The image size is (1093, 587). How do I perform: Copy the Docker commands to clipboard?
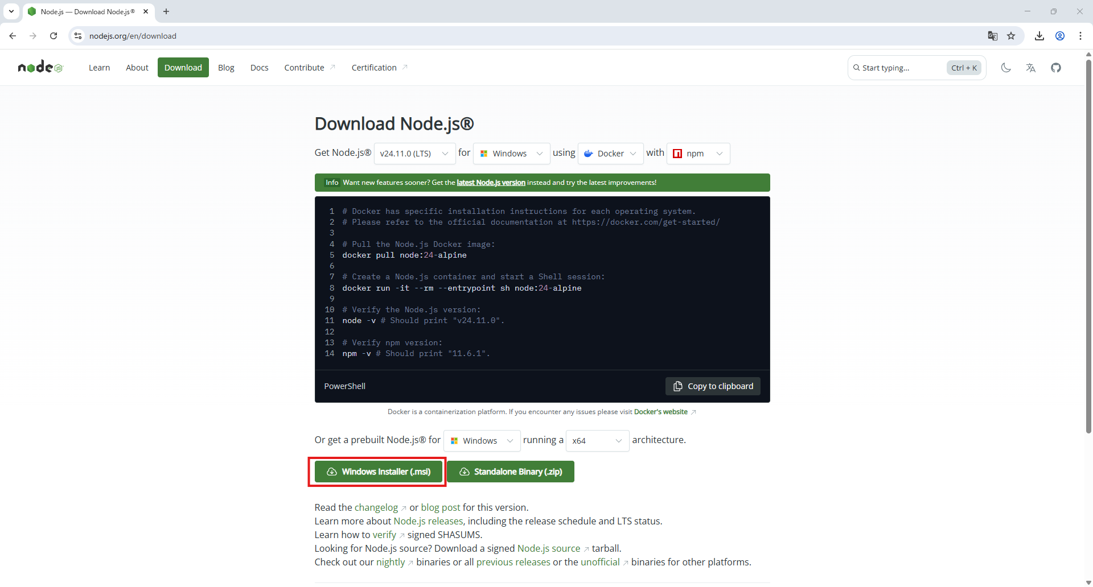[713, 386]
